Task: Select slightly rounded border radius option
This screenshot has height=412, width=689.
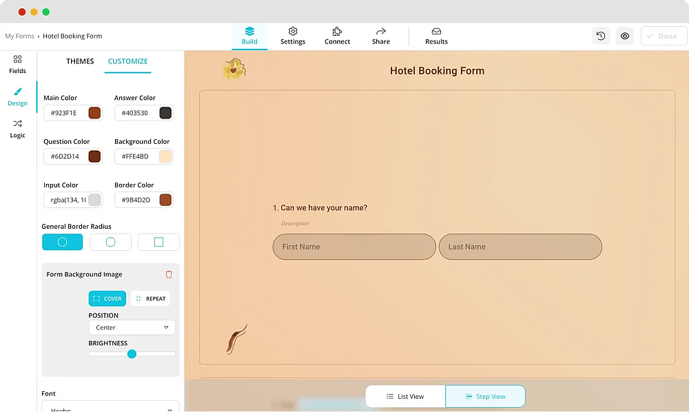Action: (x=110, y=242)
